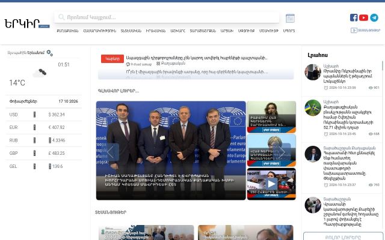This screenshot has height=240, width=385.
Task: Open the YouTube channel icon
Action: pos(363,17)
